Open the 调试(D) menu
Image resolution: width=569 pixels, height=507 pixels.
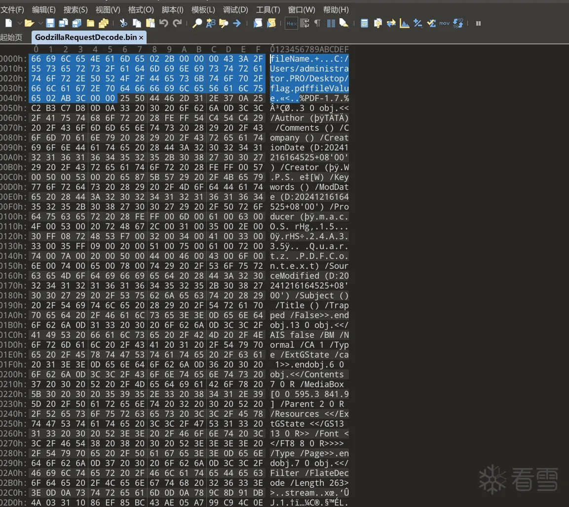[x=235, y=10]
